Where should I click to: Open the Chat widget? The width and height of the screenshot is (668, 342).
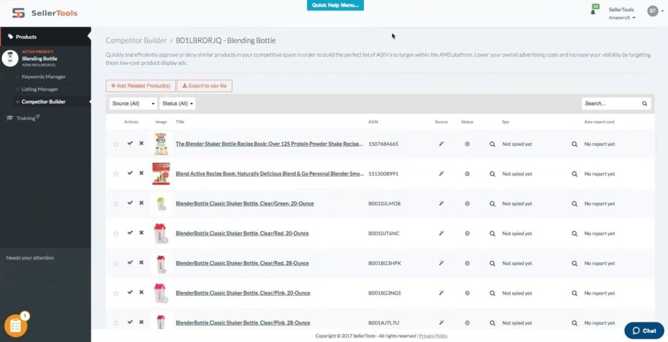644,330
